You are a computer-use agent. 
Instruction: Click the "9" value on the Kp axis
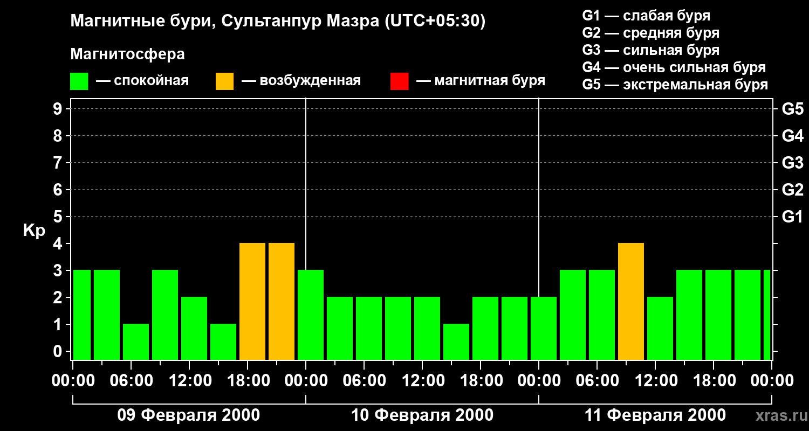[x=59, y=109]
